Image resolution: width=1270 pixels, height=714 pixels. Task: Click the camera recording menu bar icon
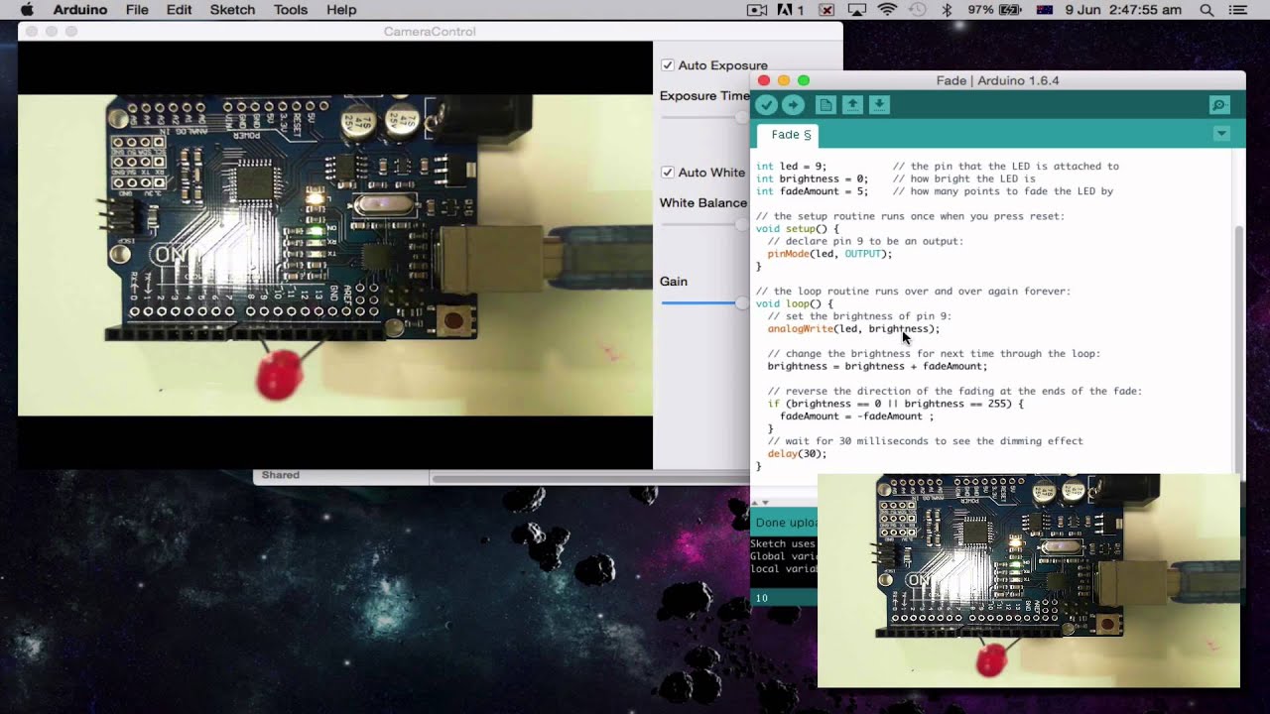tap(757, 10)
